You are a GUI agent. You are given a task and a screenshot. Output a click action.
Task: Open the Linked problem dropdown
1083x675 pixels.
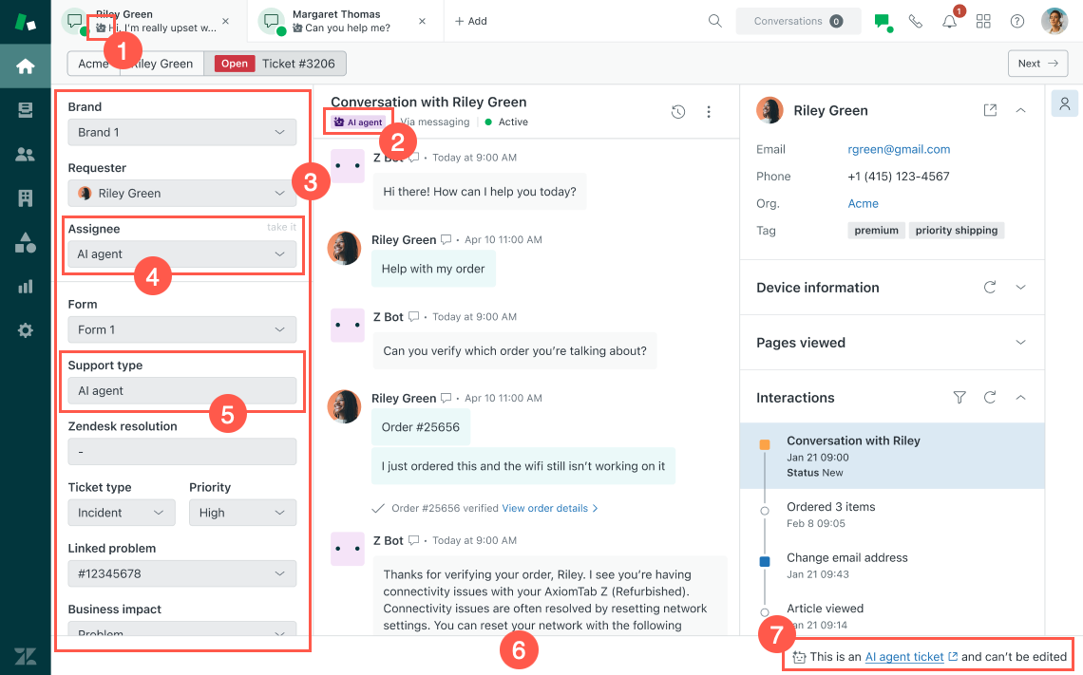tap(181, 573)
